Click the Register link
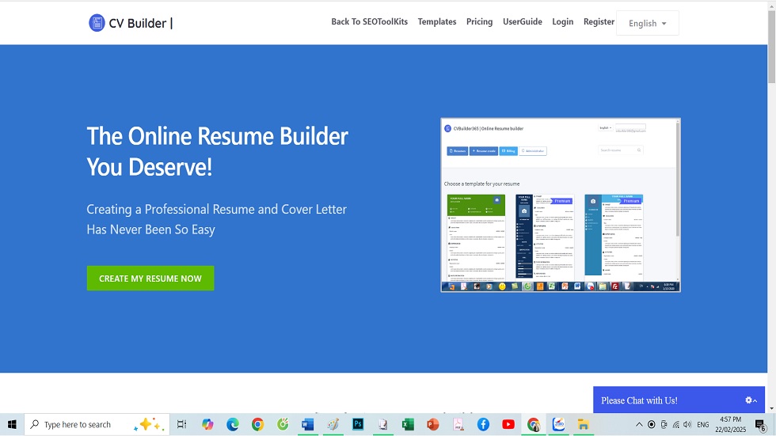 pyautogui.click(x=599, y=22)
